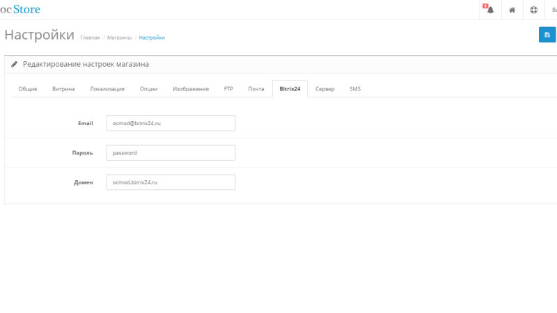
Task: Follow the Магазины breadcrumb link
Action: click(119, 38)
